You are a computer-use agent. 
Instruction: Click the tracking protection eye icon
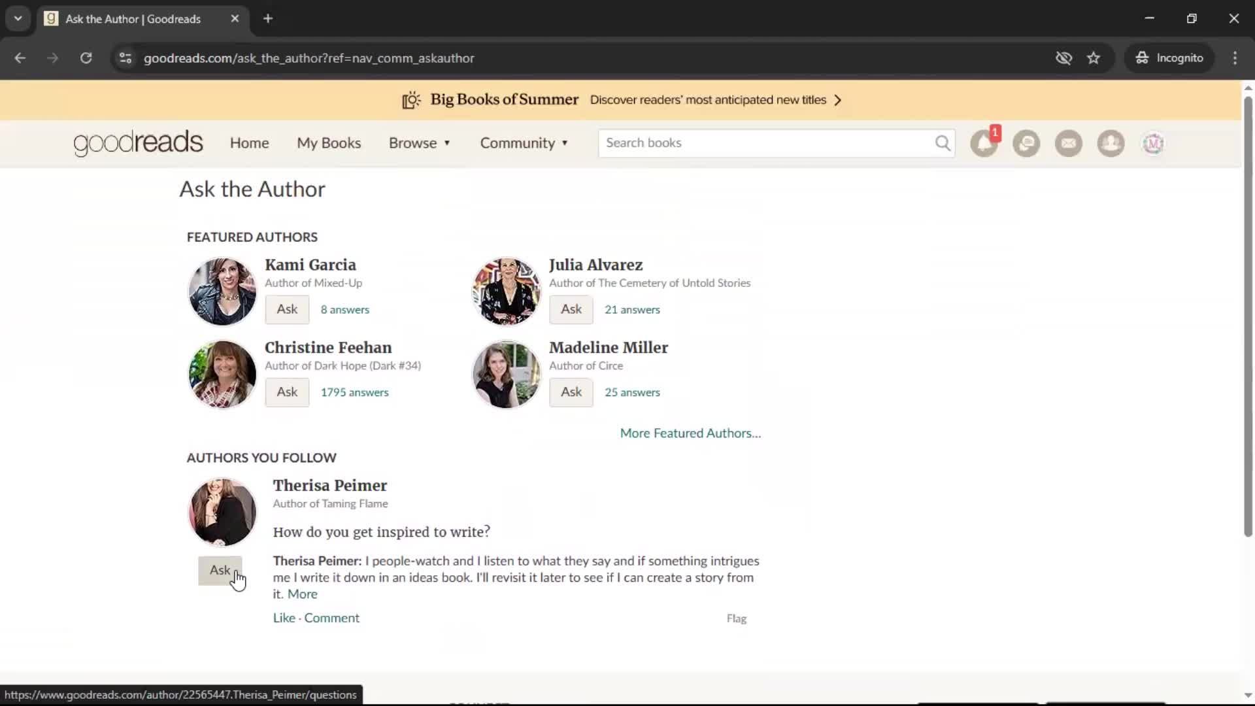coord(1063,58)
